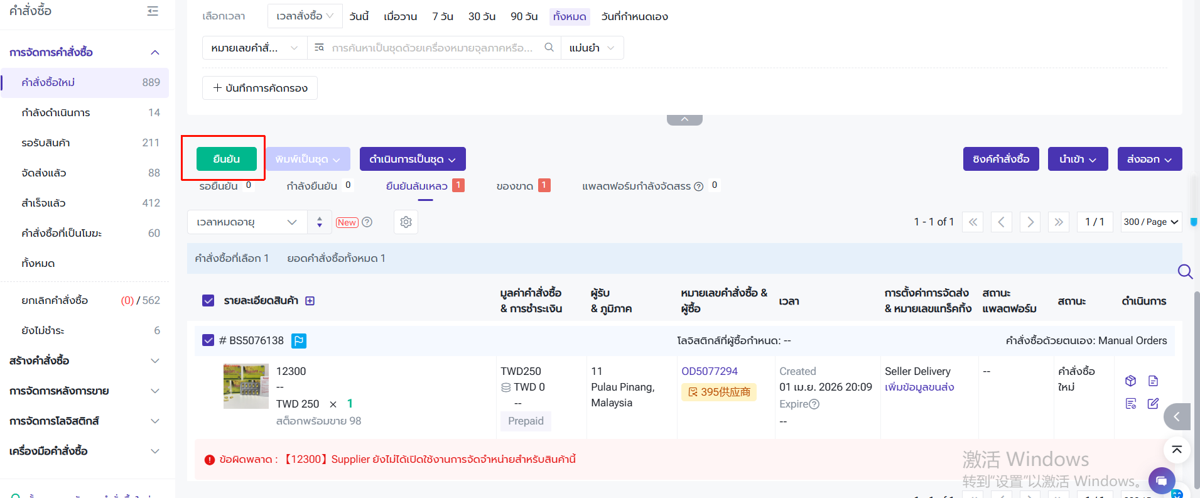Click the package icon in the order's action column
Image resolution: width=1200 pixels, height=498 pixels.
pyautogui.click(x=1130, y=381)
